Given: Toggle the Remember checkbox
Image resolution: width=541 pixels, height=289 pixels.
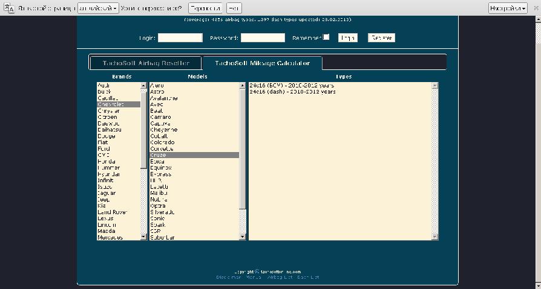Looking at the screenshot, I should 326,37.
